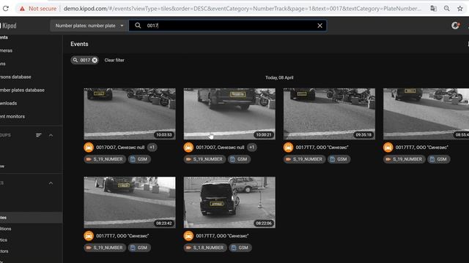The height and width of the screenshot is (263, 469).
Task: Select S_19_NUMBER camera tag under 08:23:42 event
Action: 105,248
